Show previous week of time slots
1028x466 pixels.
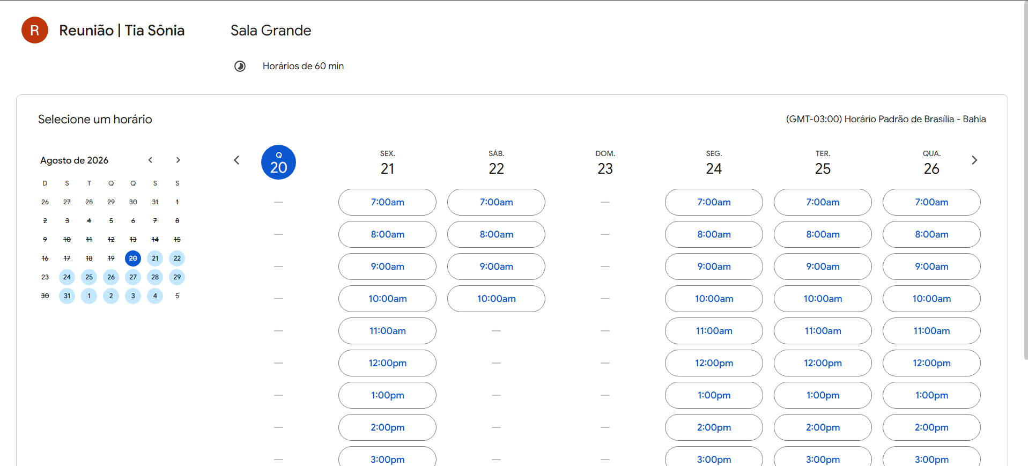tap(236, 160)
